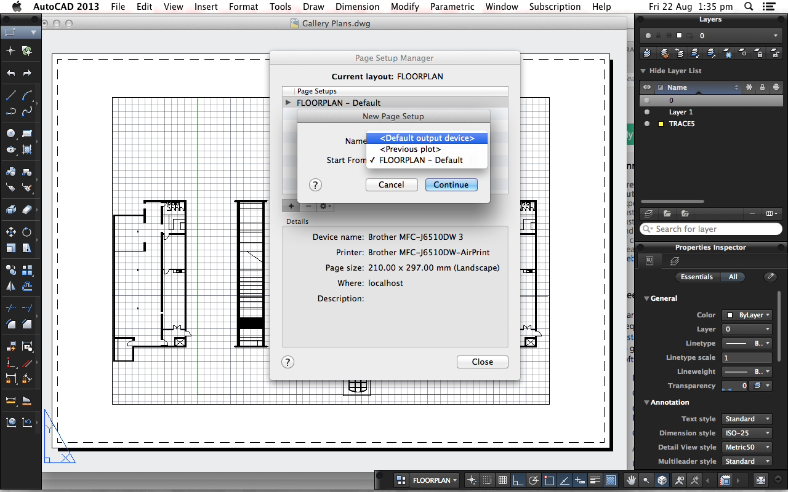
Task: Open the current layer dropdown showing 0
Action: (711, 36)
